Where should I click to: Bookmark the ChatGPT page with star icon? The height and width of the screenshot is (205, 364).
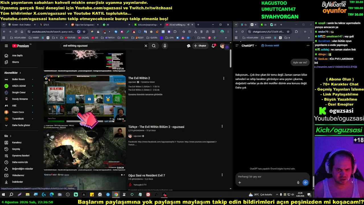[288, 32]
